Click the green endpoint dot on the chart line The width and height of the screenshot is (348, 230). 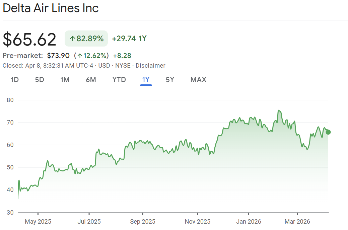click(x=328, y=132)
